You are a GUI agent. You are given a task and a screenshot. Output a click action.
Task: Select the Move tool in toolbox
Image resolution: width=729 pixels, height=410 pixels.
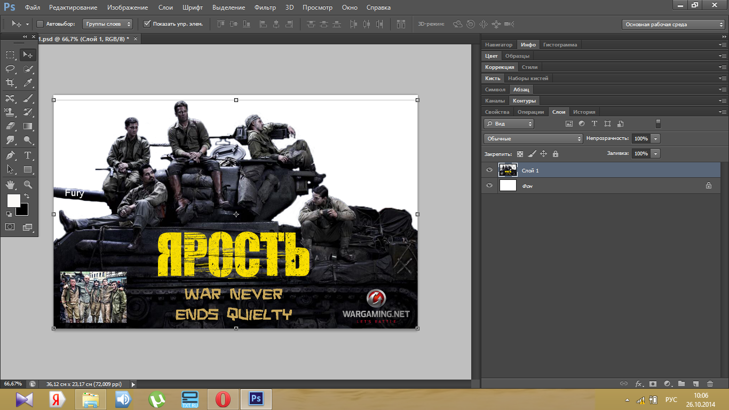coord(28,54)
